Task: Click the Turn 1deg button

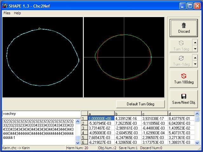Action: 181,46
